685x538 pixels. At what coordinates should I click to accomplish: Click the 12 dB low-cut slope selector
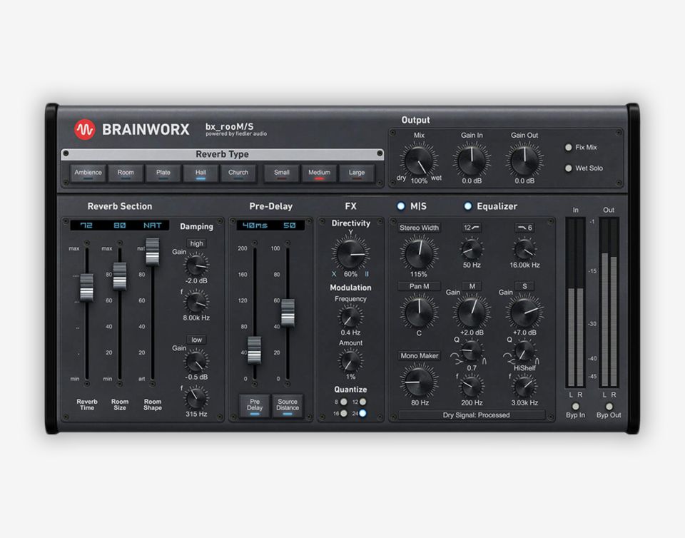click(x=471, y=228)
